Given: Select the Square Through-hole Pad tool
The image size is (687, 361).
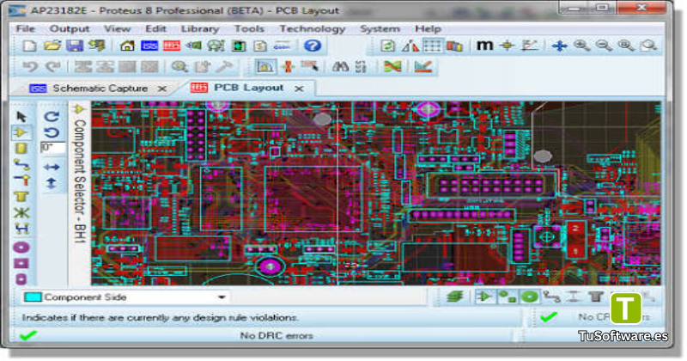Looking at the screenshot, I should (x=21, y=263).
